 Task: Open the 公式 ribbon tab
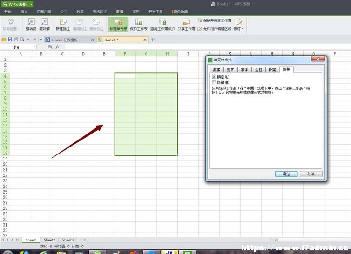point(64,12)
